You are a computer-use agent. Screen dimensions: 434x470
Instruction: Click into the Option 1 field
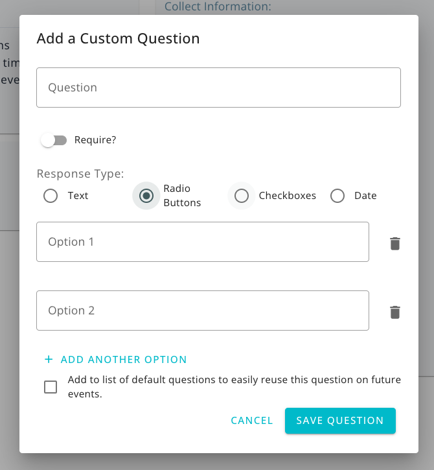click(x=203, y=242)
